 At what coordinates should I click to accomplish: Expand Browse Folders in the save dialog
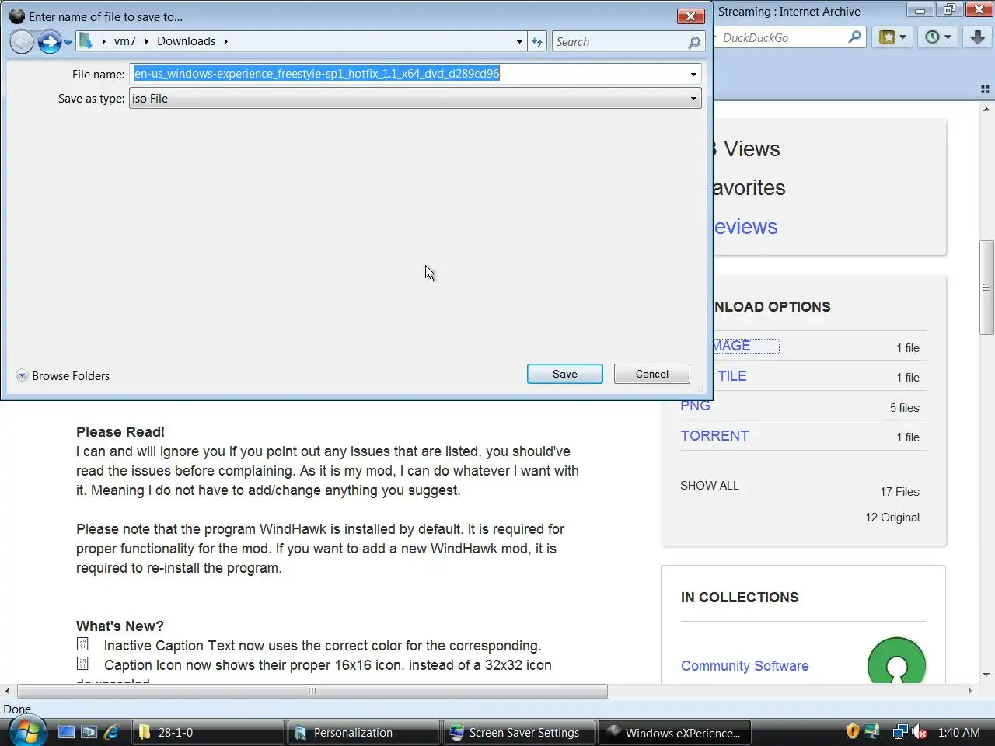63,375
